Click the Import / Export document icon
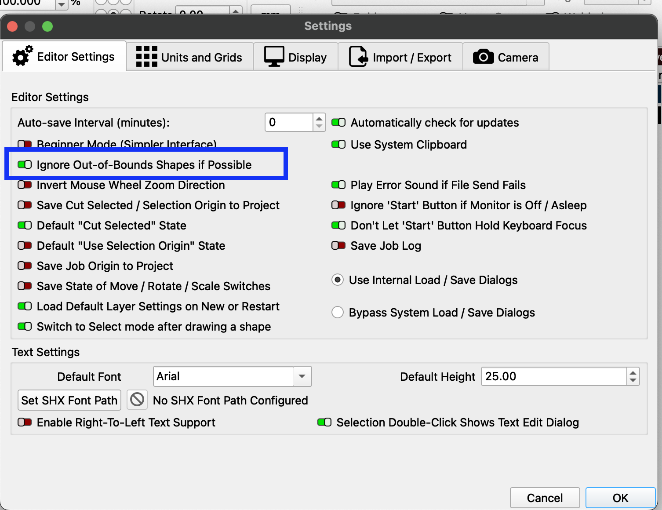Viewport: 662px width, 510px height. coord(358,57)
